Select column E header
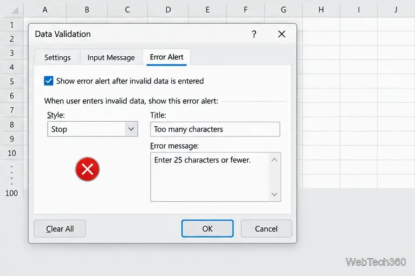 pos(207,10)
